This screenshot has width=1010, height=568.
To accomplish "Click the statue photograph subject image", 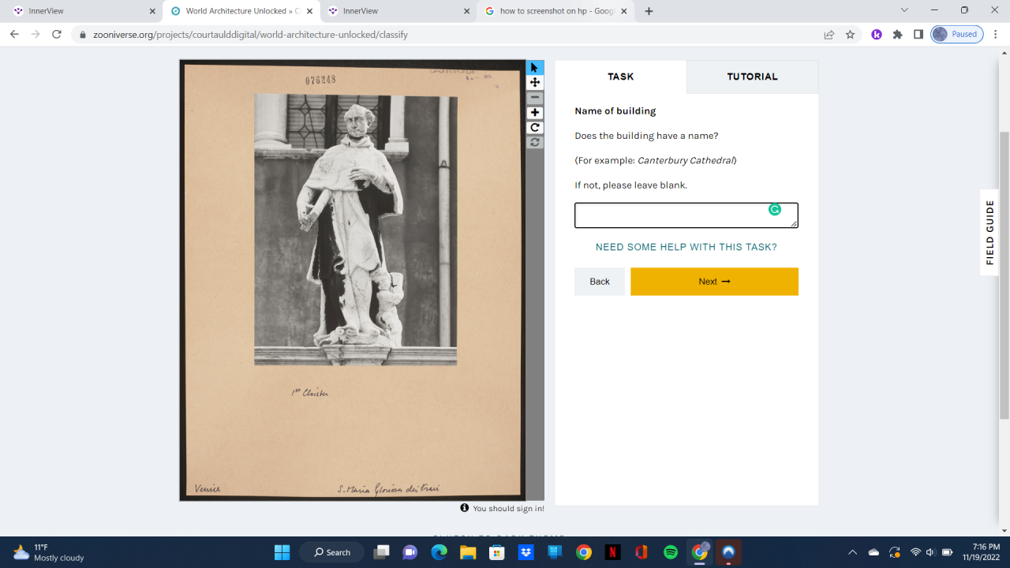I will click(356, 230).
